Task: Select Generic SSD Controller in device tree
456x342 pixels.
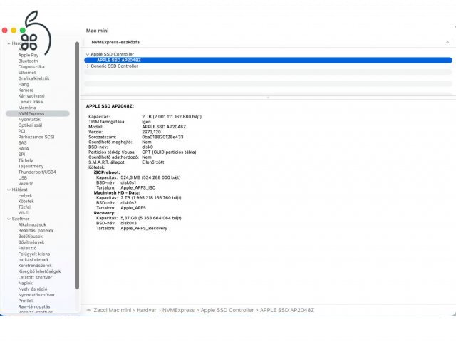Action: coord(114,66)
